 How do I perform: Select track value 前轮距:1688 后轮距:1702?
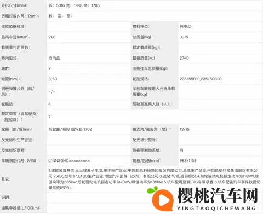(x=70, y=129)
